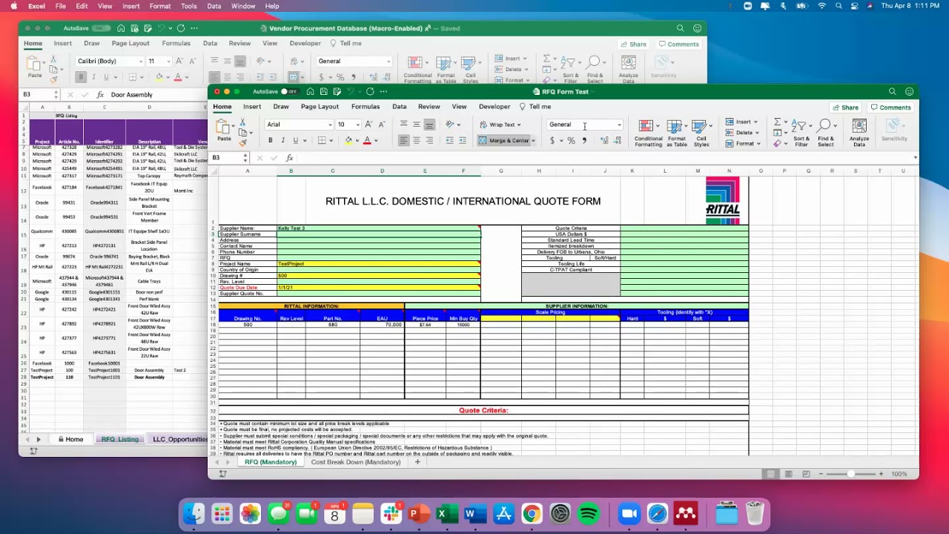Screen dimensions: 949x534
Task: Open Insert cells dropdown in RFQ Form Test
Action: pos(741,122)
